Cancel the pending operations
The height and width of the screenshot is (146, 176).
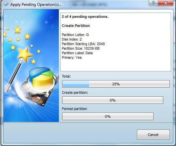(x=153, y=134)
